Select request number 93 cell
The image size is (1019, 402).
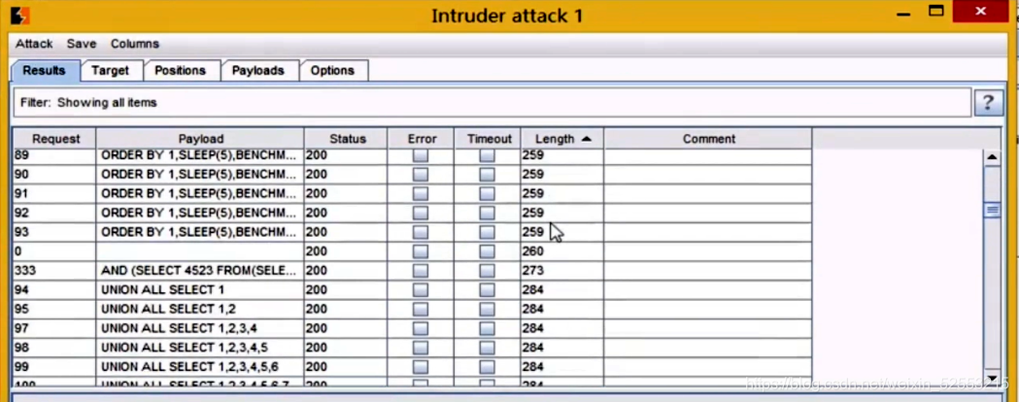point(54,232)
